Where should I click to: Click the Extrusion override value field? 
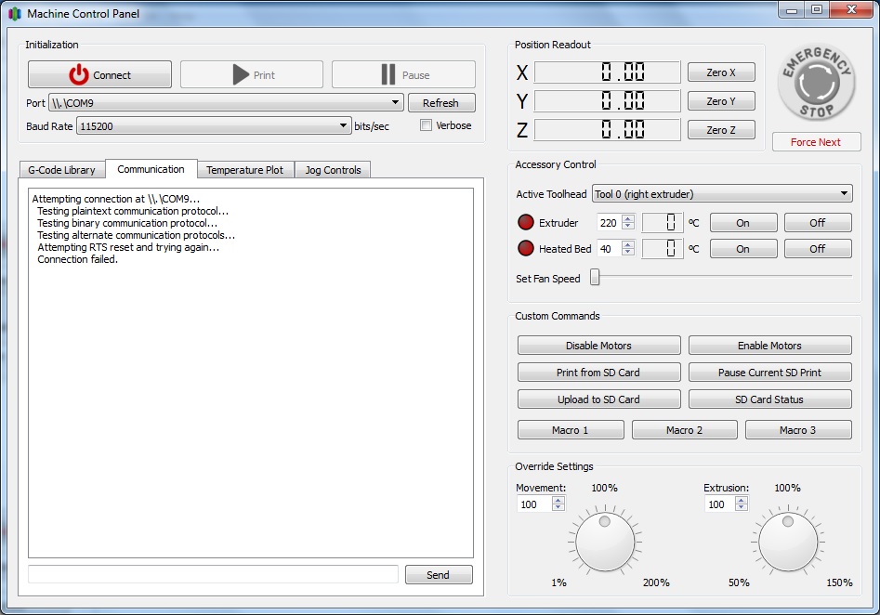tap(719, 504)
